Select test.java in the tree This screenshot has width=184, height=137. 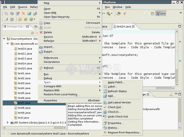23,118
